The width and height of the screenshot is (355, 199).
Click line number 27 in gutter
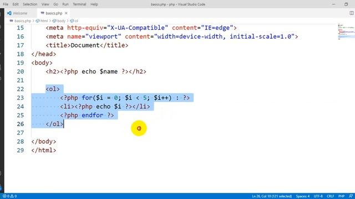[20, 133]
